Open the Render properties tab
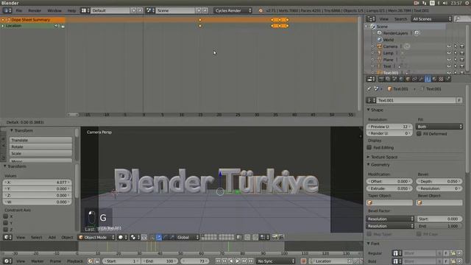Screen dimensions: 471x265 (x=381, y=79)
